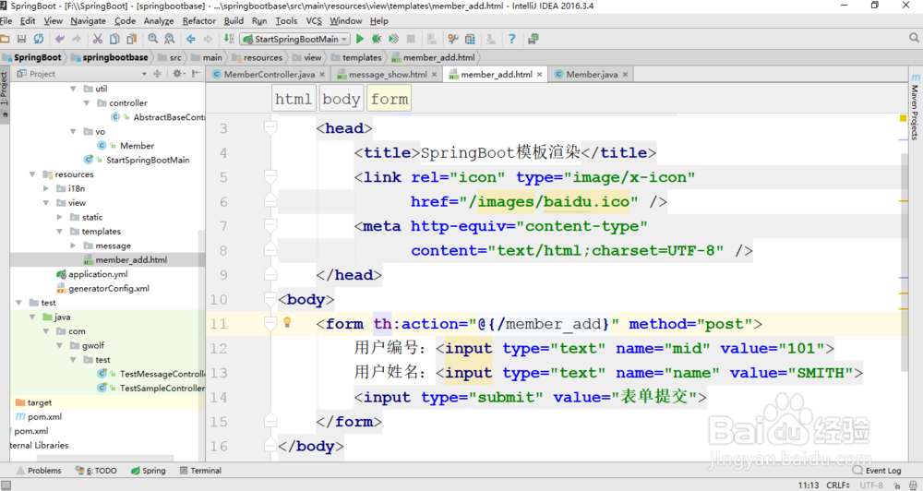Expand the message folder under templates
This screenshot has width=923, height=491.
pos(73,245)
